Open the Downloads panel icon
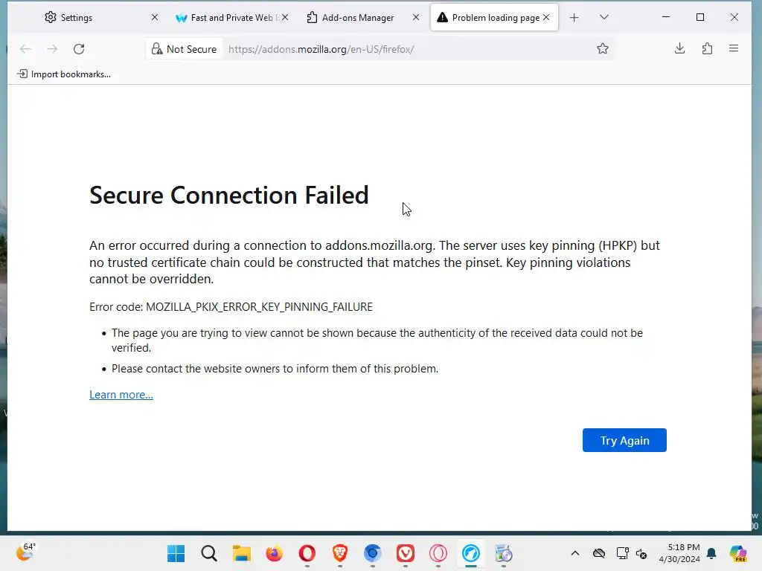762x571 pixels. 679,49
